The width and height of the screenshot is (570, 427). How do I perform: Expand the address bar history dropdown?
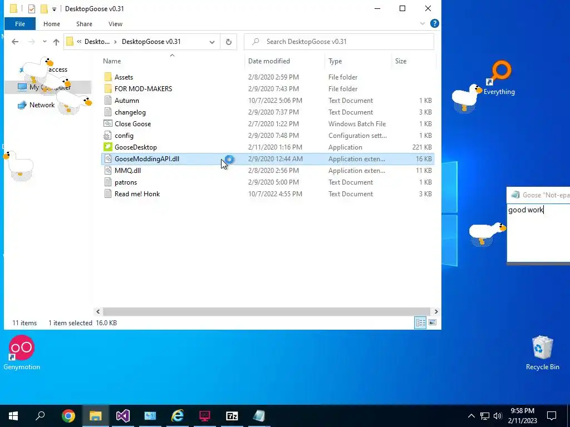tap(212, 42)
